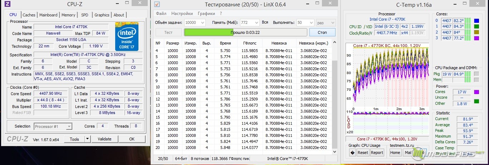Toggle the green Other power indicator
Screen dimensions: 489x165
(476, 101)
